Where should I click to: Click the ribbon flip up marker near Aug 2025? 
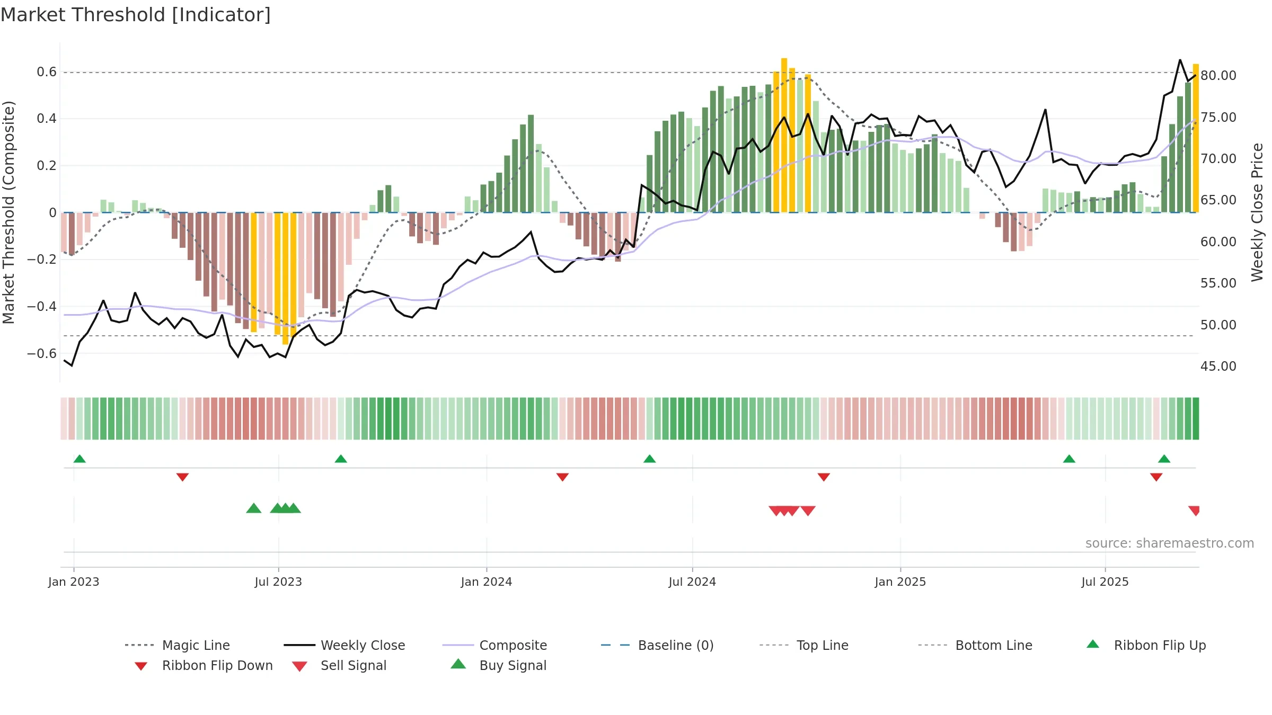coord(1164,459)
